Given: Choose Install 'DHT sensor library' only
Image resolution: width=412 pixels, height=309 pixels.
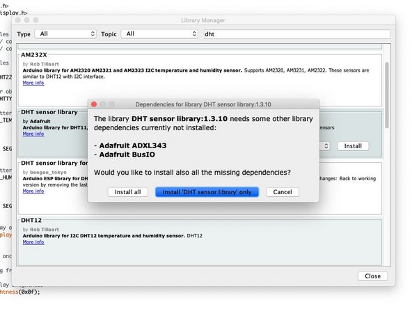Looking at the screenshot, I should click(207, 192).
